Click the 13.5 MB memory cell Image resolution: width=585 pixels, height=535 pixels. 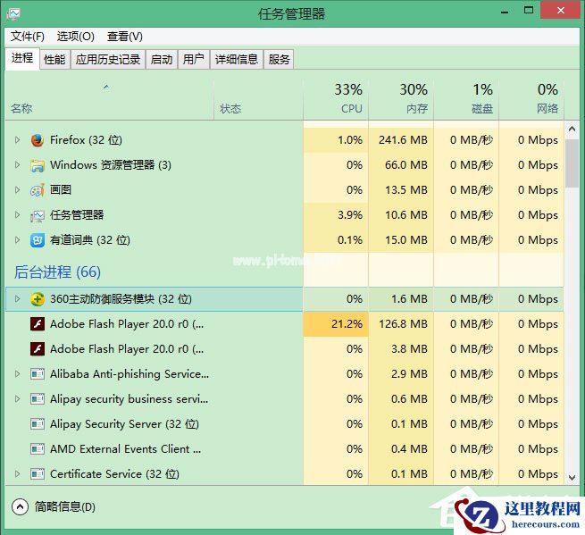[x=401, y=190]
